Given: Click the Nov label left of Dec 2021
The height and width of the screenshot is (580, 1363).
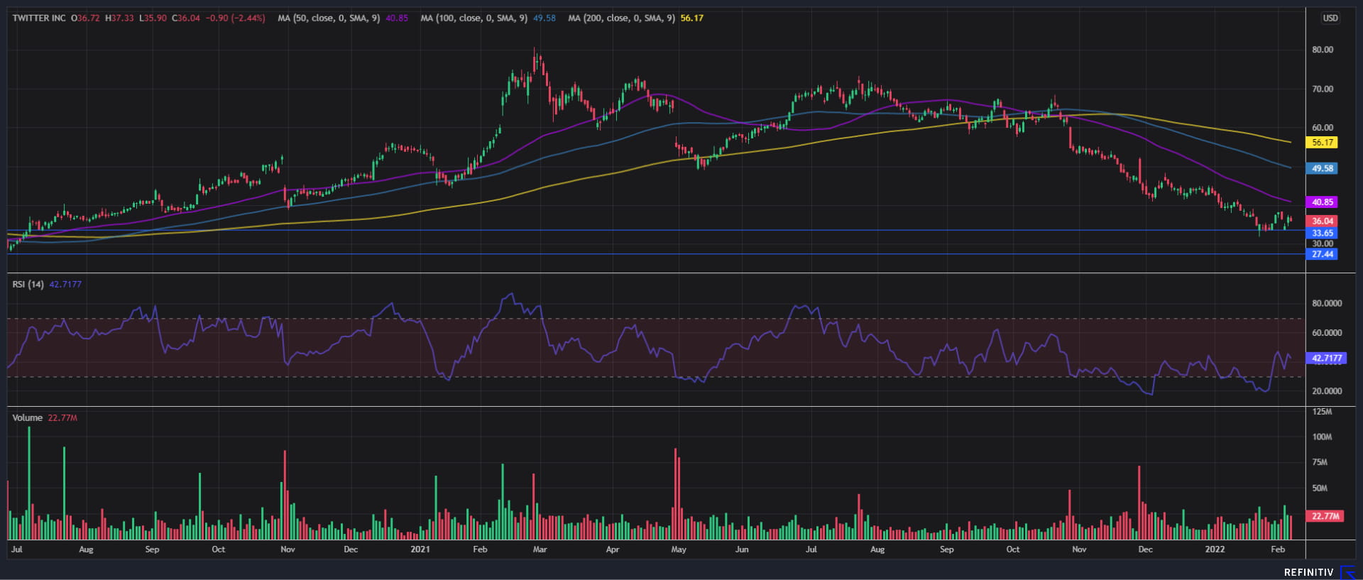Looking at the screenshot, I should pos(1079,549).
